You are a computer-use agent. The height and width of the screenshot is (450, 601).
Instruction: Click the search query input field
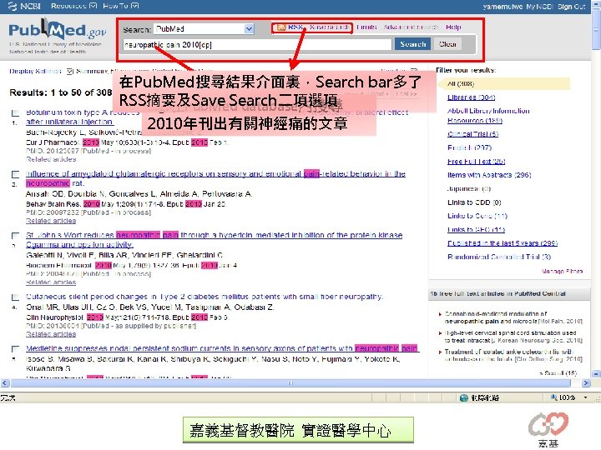[x=257, y=45]
